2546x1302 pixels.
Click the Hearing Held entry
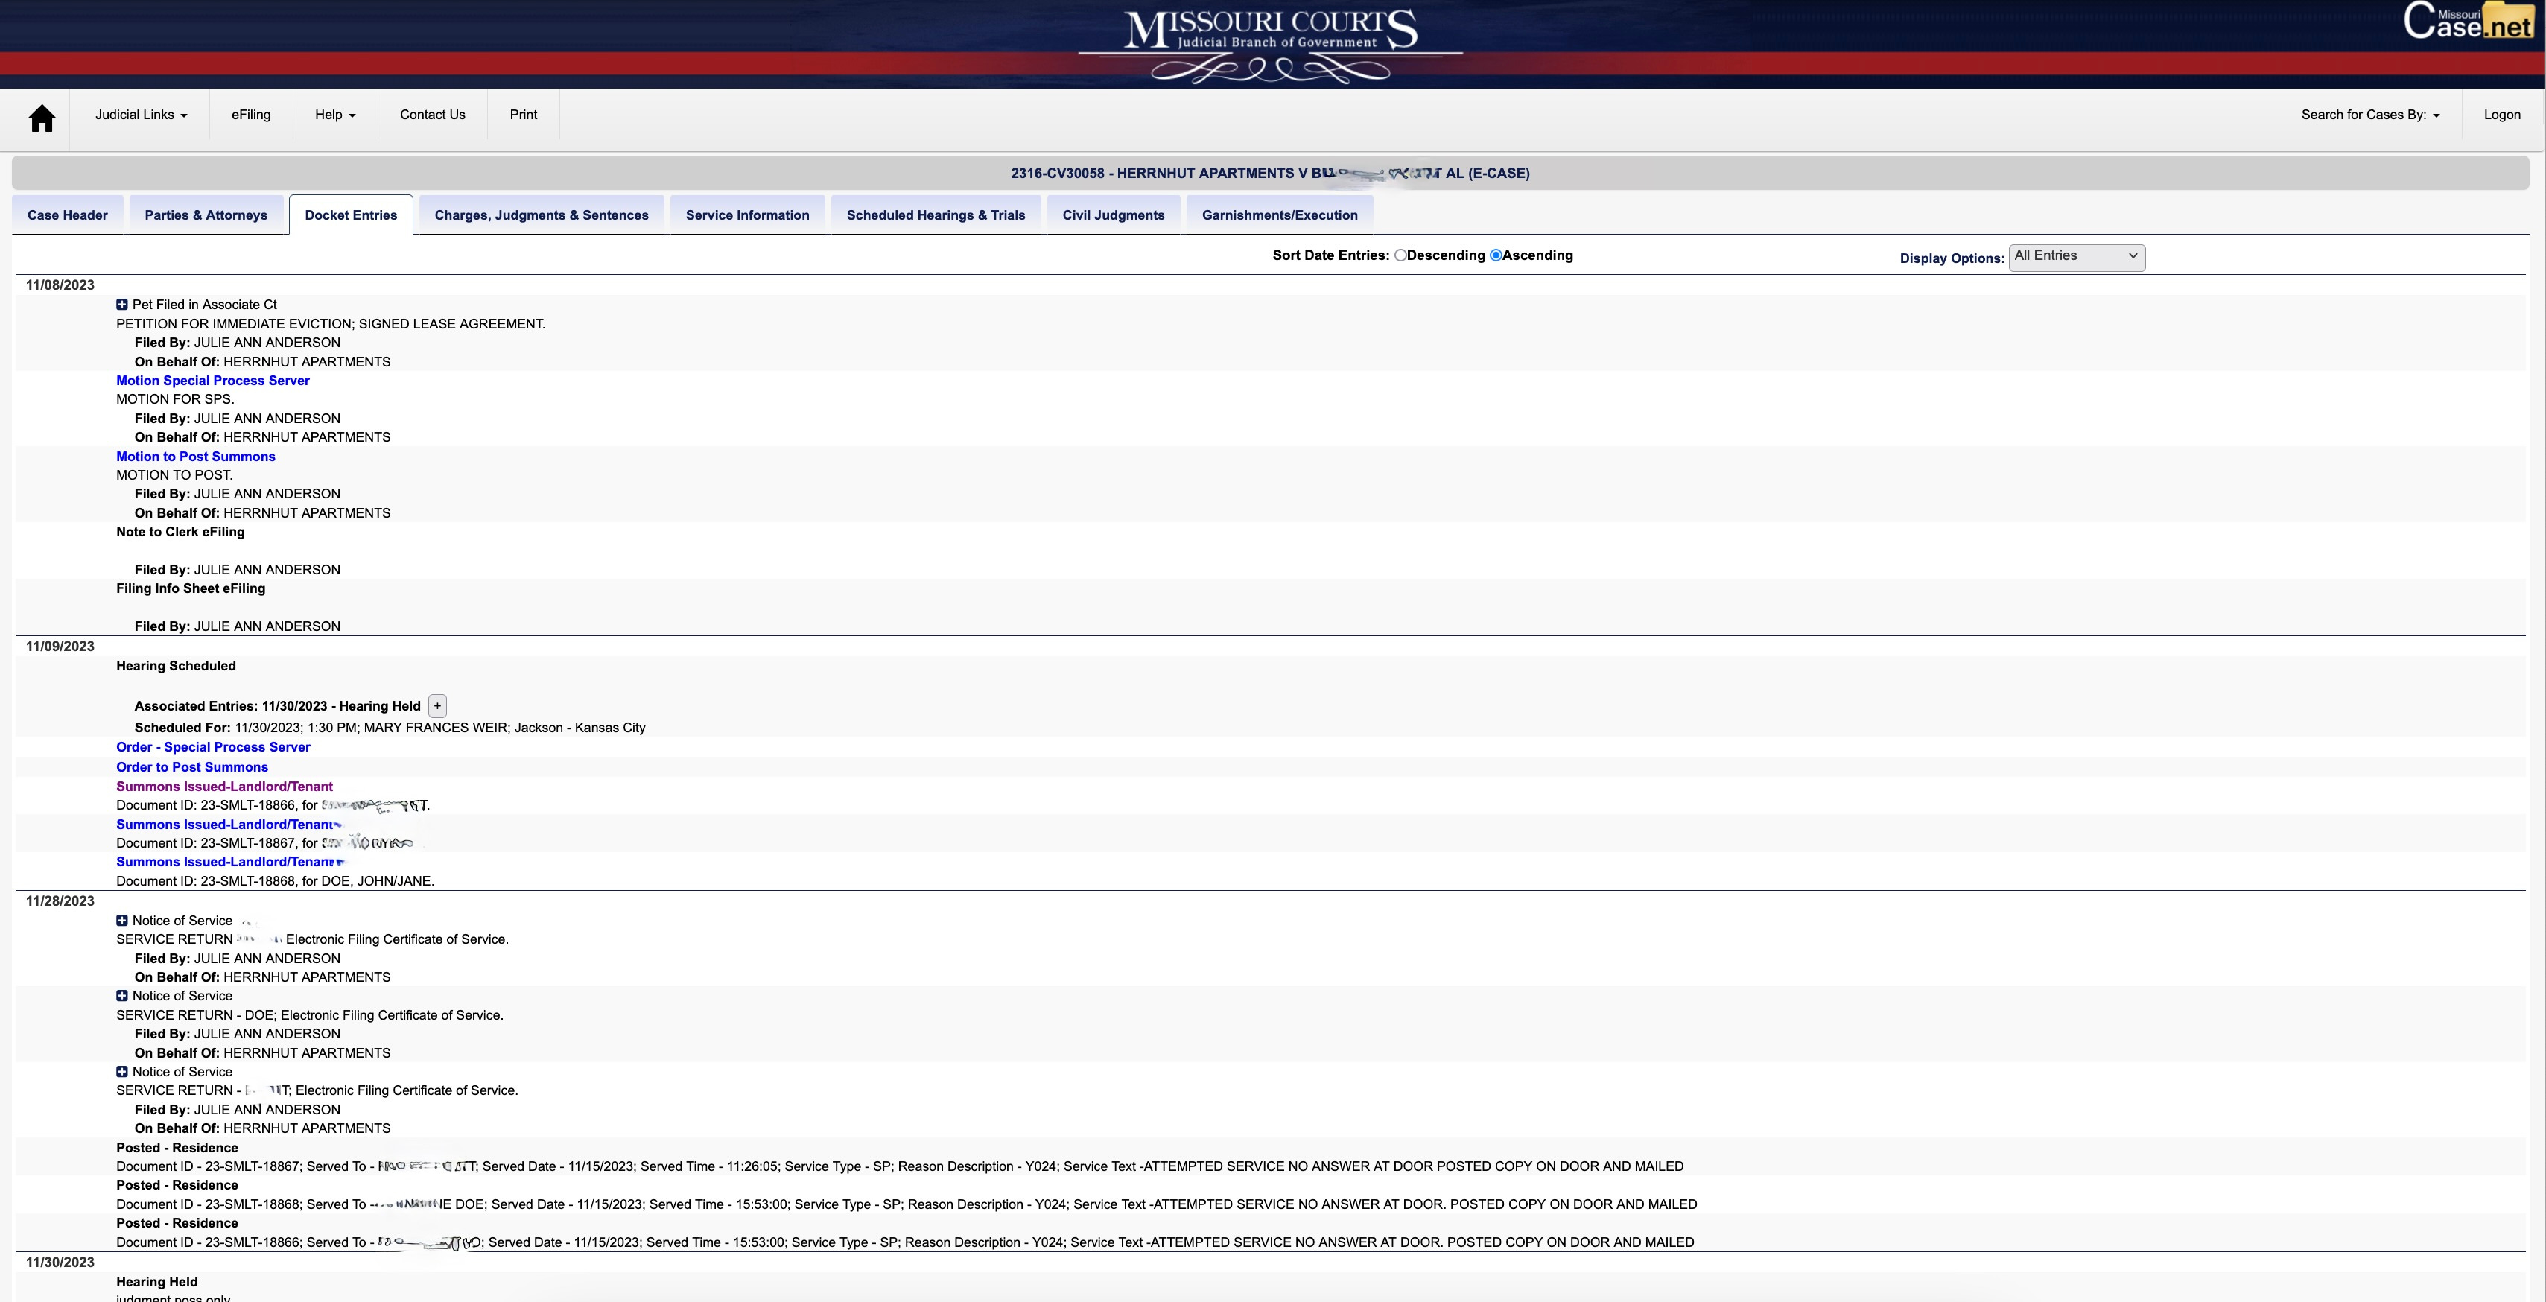(x=157, y=1282)
